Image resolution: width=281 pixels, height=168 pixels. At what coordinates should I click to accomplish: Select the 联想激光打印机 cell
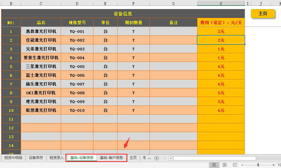(x=41, y=110)
